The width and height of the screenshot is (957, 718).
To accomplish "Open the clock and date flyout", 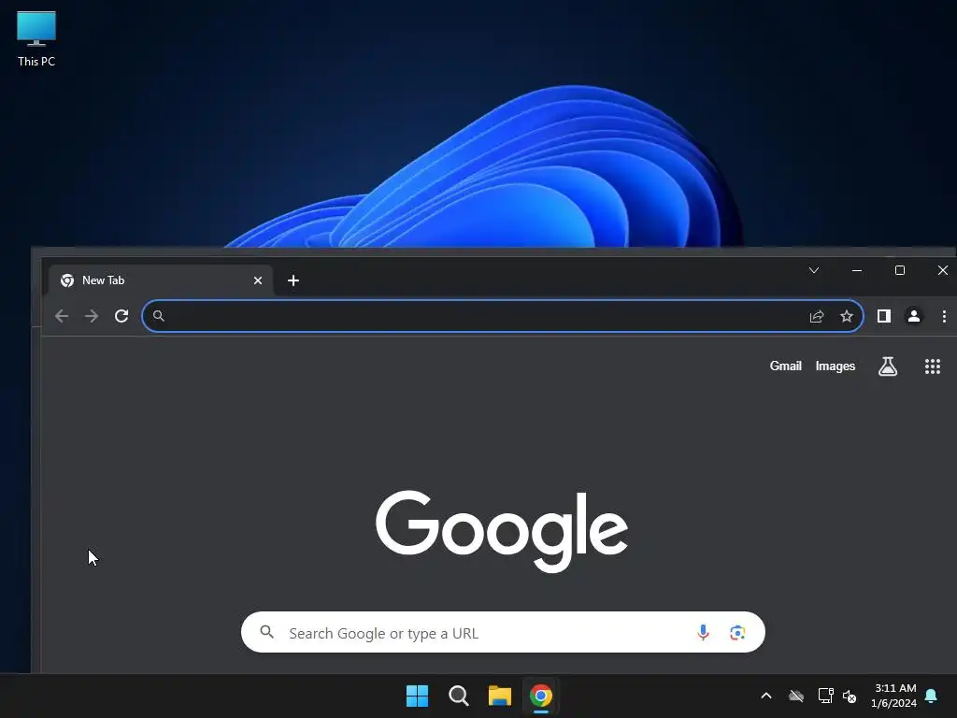I will click(x=893, y=696).
